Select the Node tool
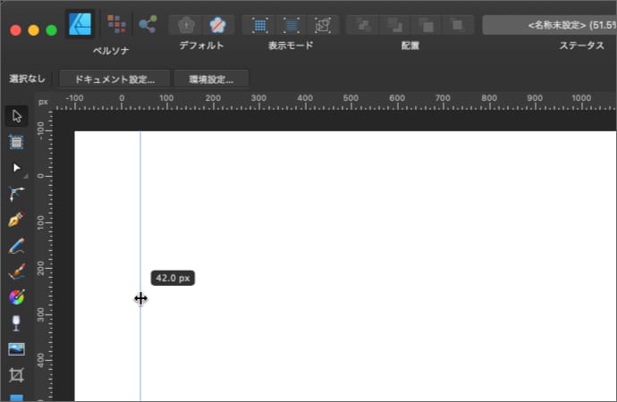This screenshot has width=617, height=402. pyautogui.click(x=16, y=167)
